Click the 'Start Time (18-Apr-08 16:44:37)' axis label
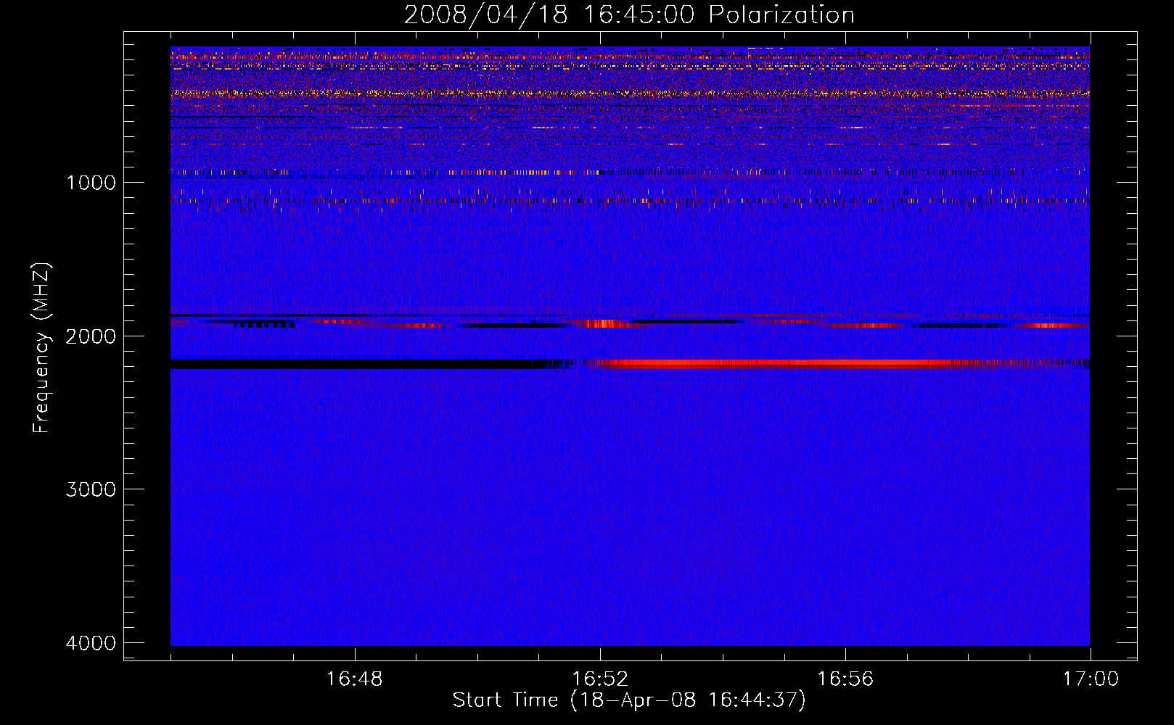 pyautogui.click(x=629, y=700)
